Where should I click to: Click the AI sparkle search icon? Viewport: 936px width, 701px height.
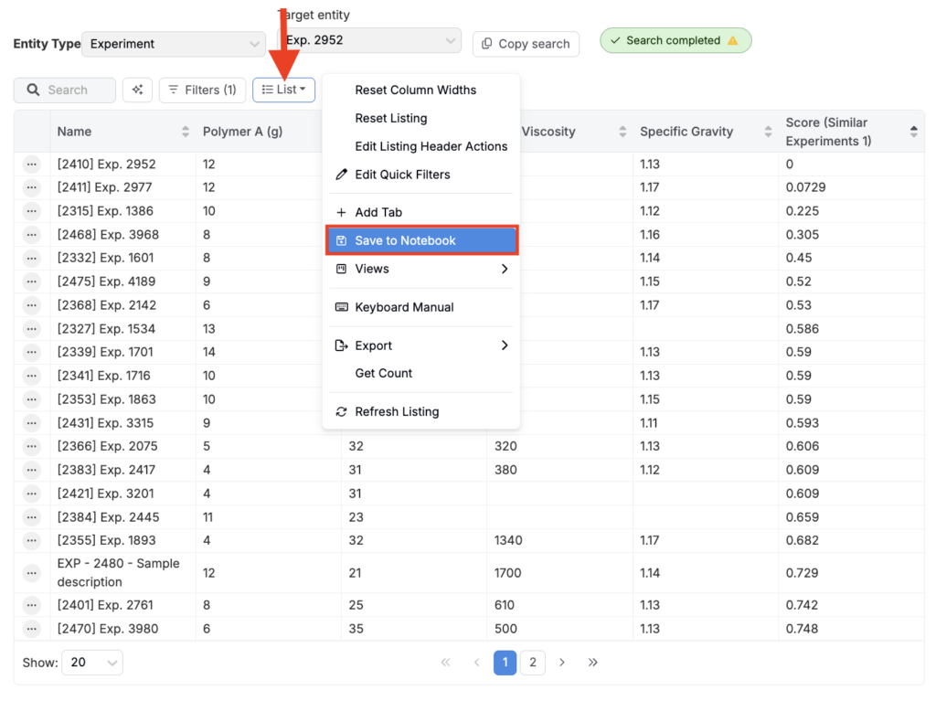coord(137,90)
